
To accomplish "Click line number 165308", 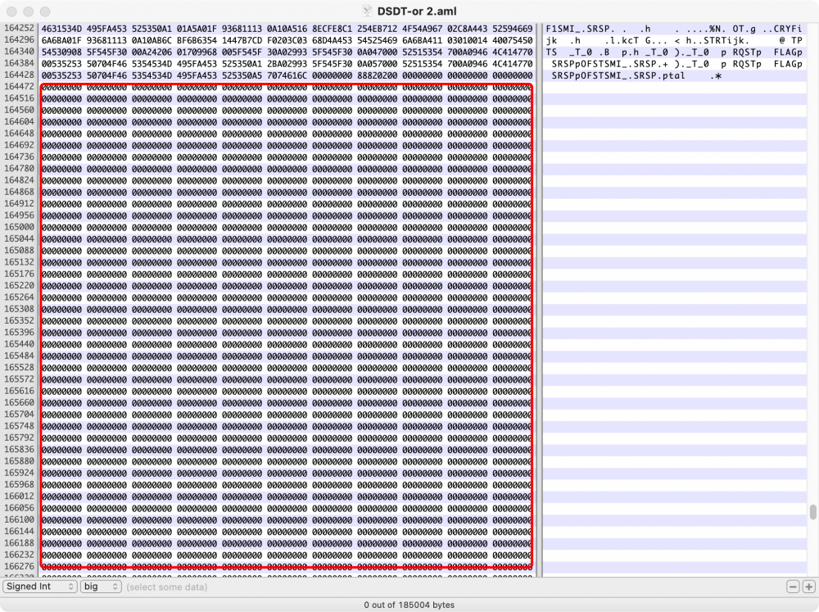I will 20,309.
